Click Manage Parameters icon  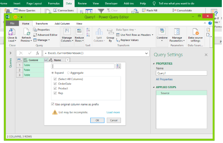tap(177, 31)
